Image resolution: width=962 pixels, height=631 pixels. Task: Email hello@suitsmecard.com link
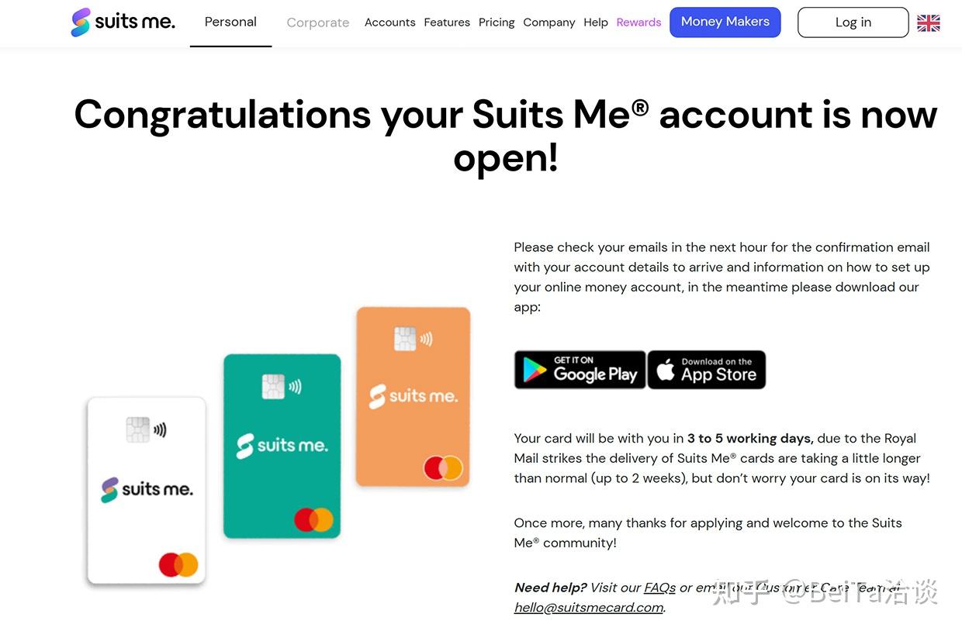(x=589, y=608)
